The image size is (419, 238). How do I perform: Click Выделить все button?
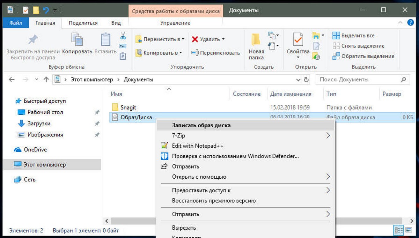tap(353, 36)
